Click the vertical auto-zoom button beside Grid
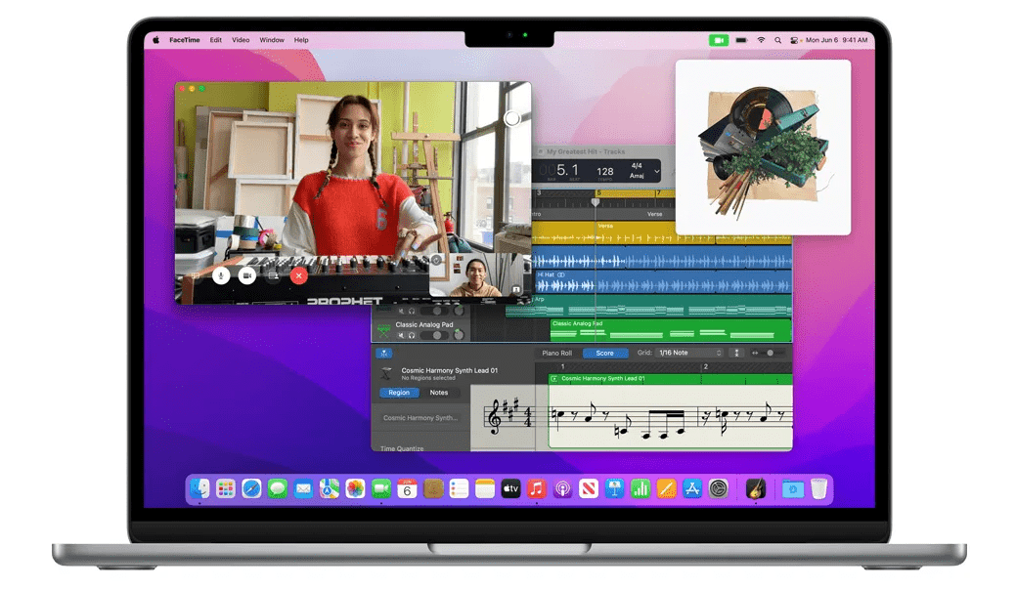Image resolution: width=1016 pixels, height=589 pixels. pyautogui.click(x=736, y=353)
